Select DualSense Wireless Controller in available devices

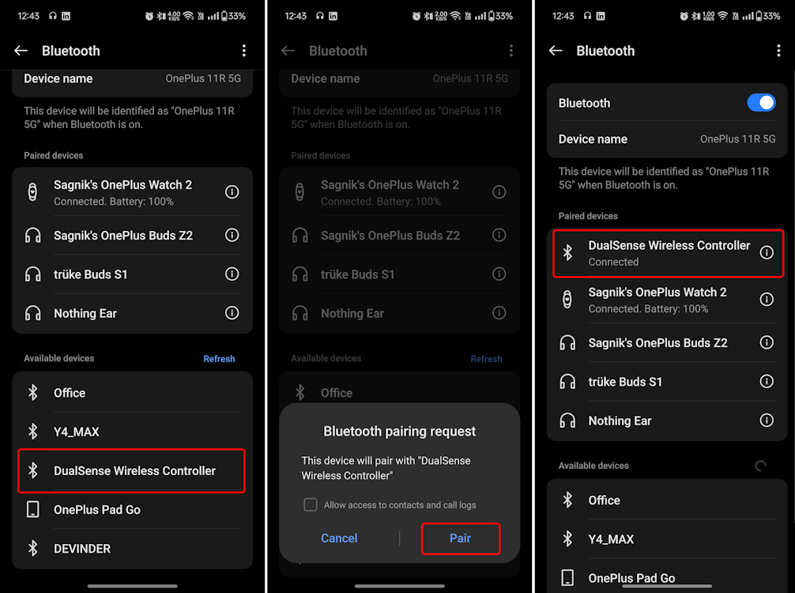132,470
